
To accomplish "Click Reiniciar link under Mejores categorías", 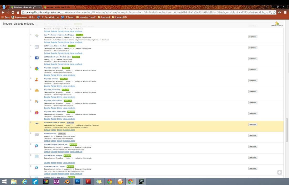I will point(54,75).
